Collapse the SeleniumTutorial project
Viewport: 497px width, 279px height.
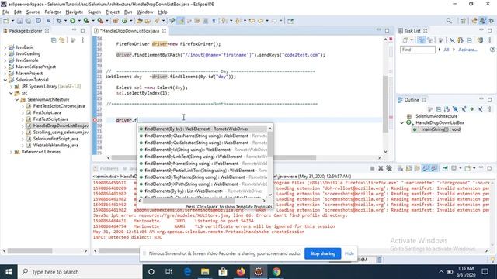pyautogui.click(x=5, y=80)
